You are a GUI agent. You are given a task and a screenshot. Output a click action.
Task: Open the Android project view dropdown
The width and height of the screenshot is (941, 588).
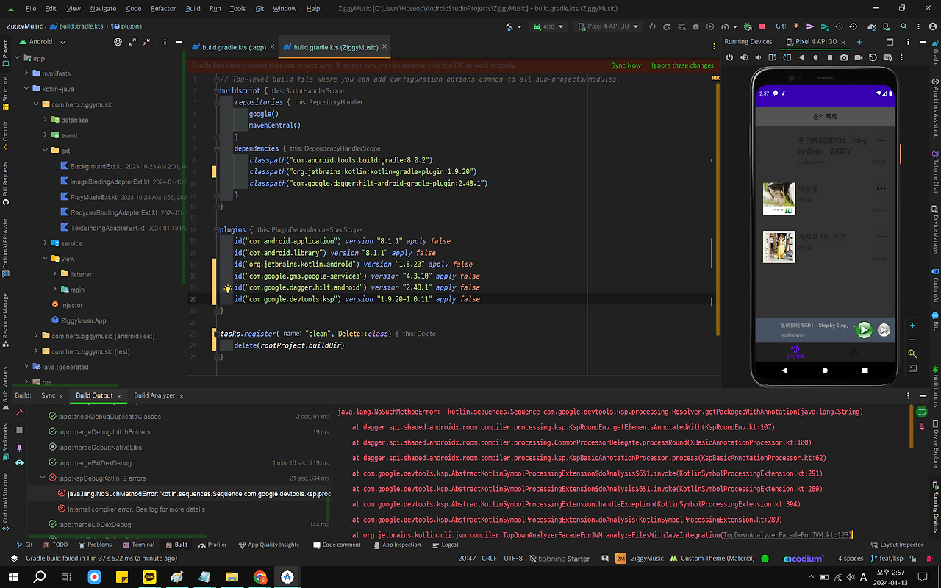pos(43,42)
